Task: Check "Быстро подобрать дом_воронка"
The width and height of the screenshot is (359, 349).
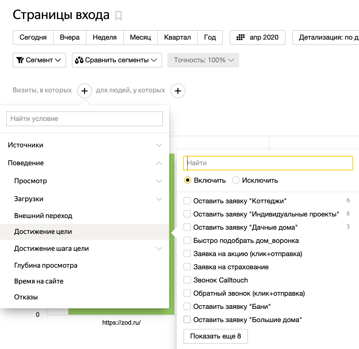Action: [187, 240]
